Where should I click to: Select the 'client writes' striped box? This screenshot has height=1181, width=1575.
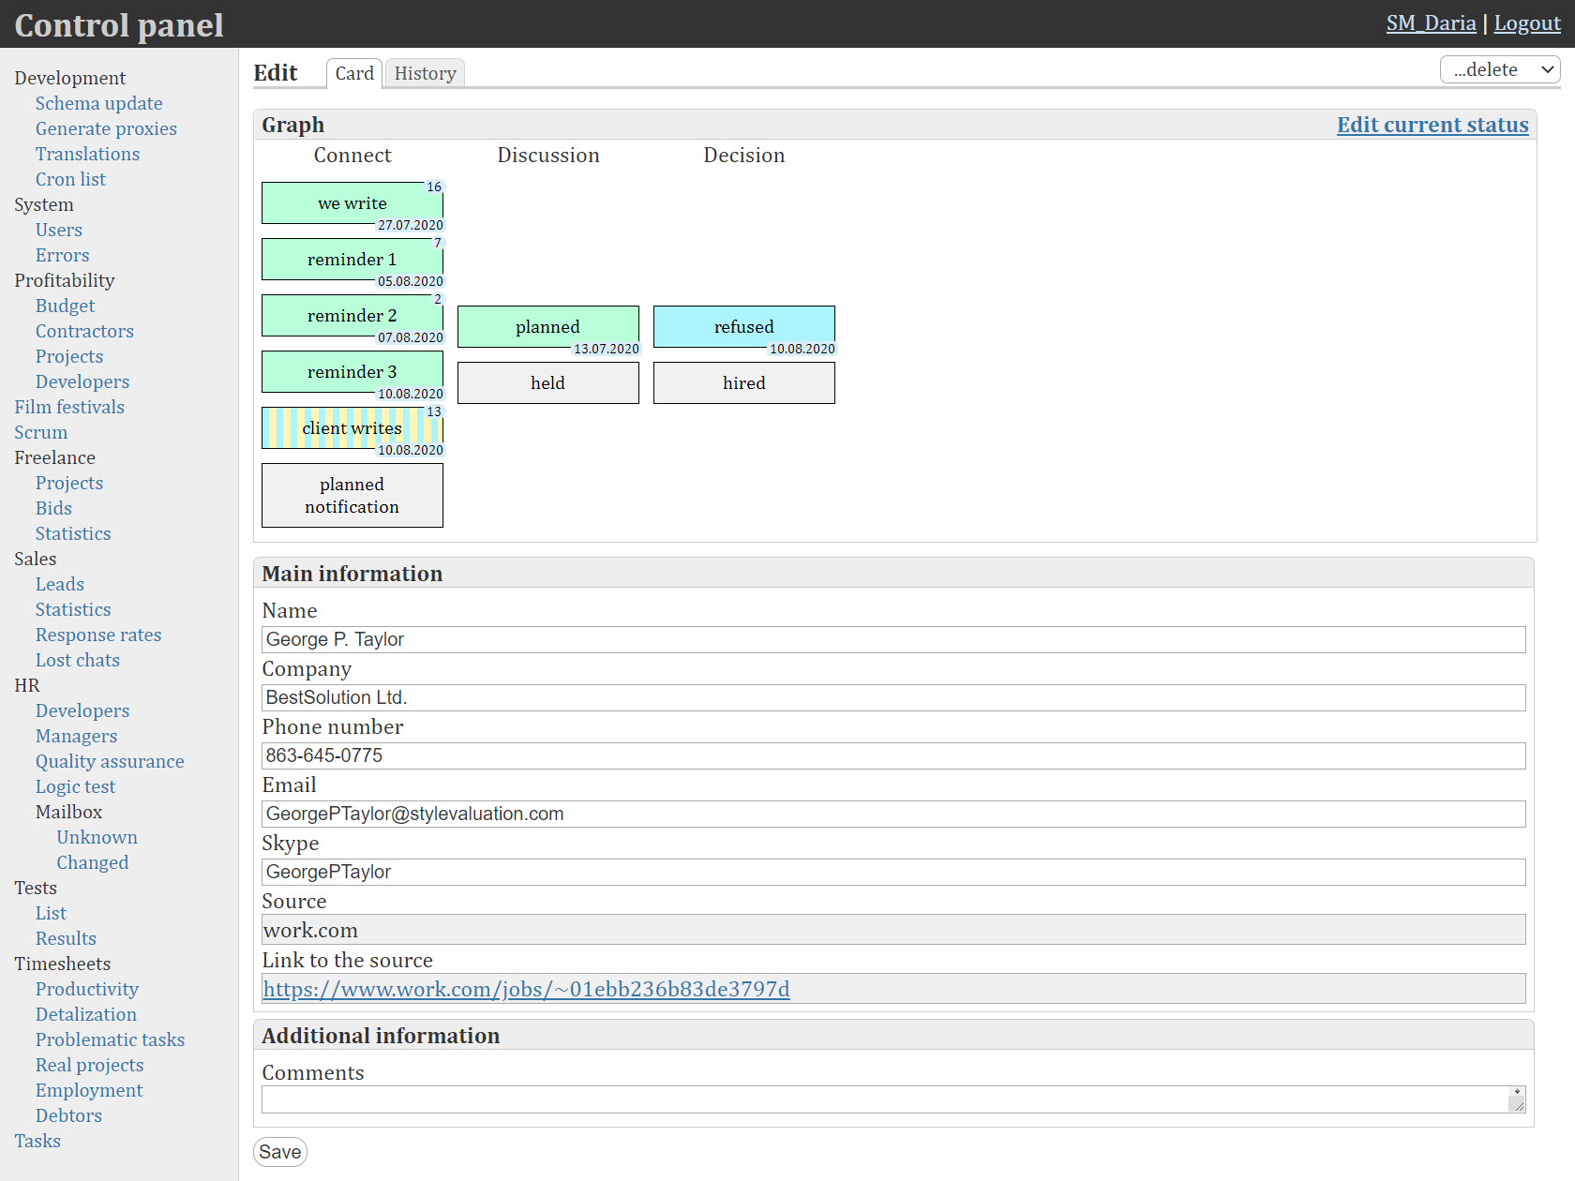tap(352, 428)
